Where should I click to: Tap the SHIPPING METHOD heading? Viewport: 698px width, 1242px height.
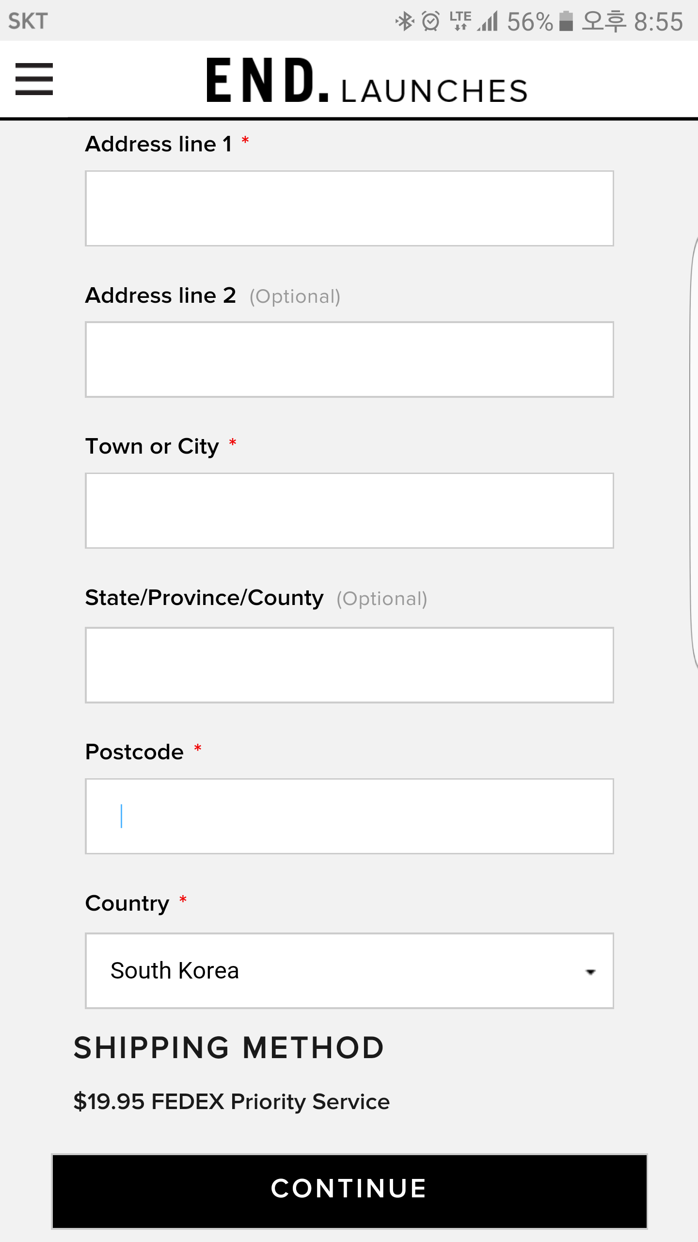[x=229, y=1047]
